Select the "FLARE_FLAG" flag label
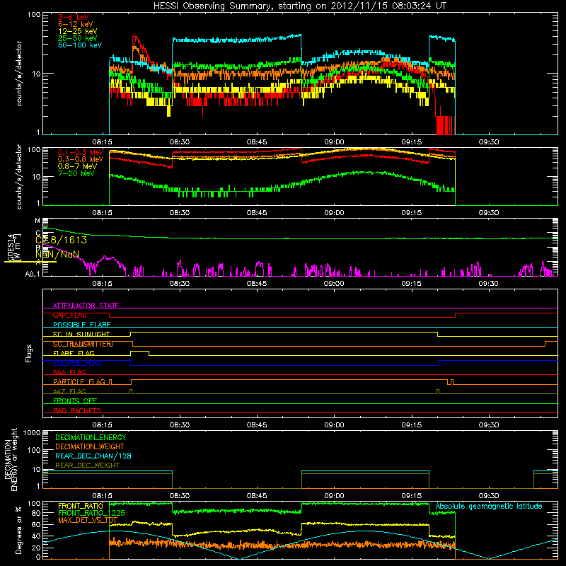 pyautogui.click(x=74, y=353)
